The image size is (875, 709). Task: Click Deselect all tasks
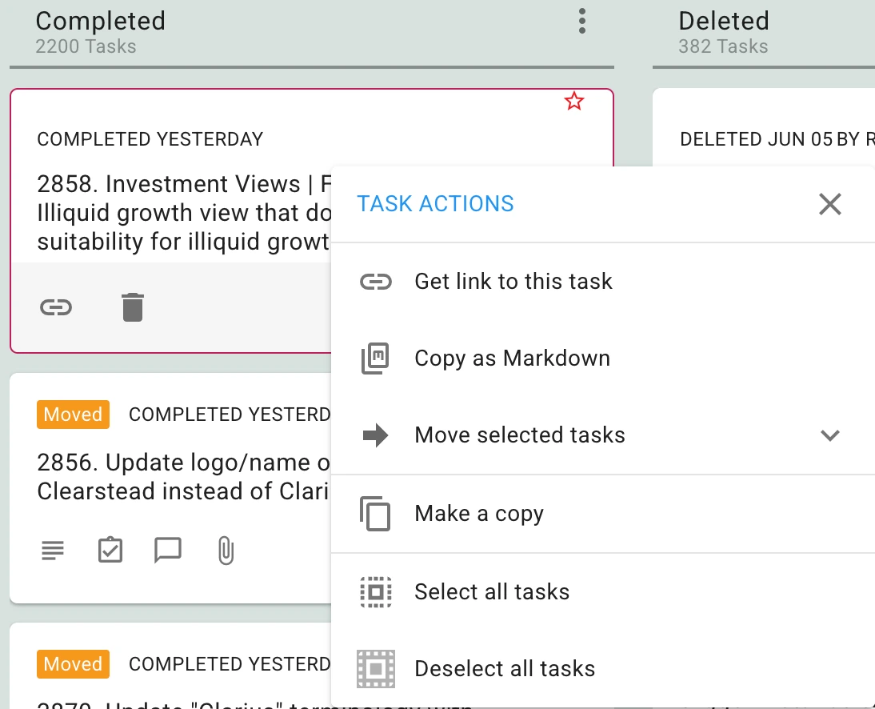coord(603,669)
